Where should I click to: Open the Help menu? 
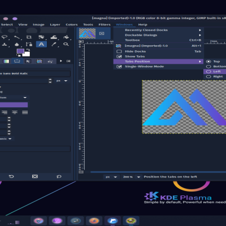143,25
